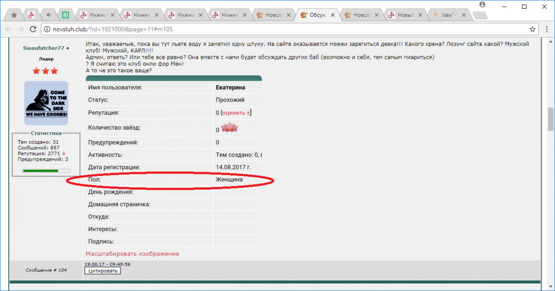Click the 'Цитировать' quote button
Screen dimensions: 555x291
click(x=102, y=271)
